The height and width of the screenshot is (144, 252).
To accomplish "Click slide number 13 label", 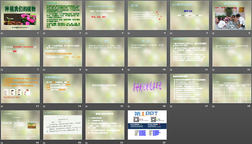I will coord(37,106).
